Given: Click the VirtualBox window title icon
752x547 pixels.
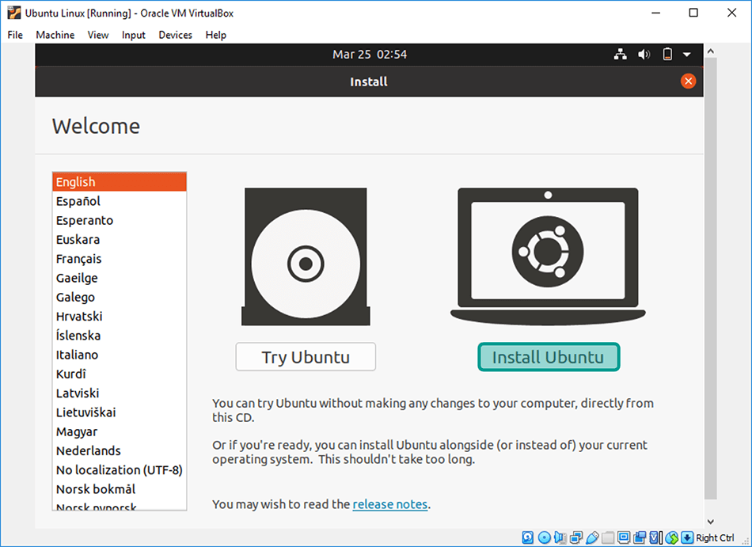Looking at the screenshot, I should 14,13.
